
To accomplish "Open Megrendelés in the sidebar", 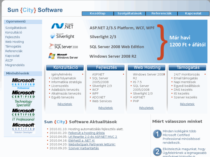I will coord(15,65).
